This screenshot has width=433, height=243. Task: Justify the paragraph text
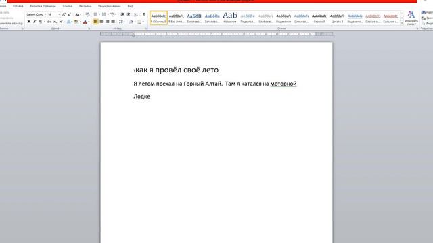[x=113, y=22]
